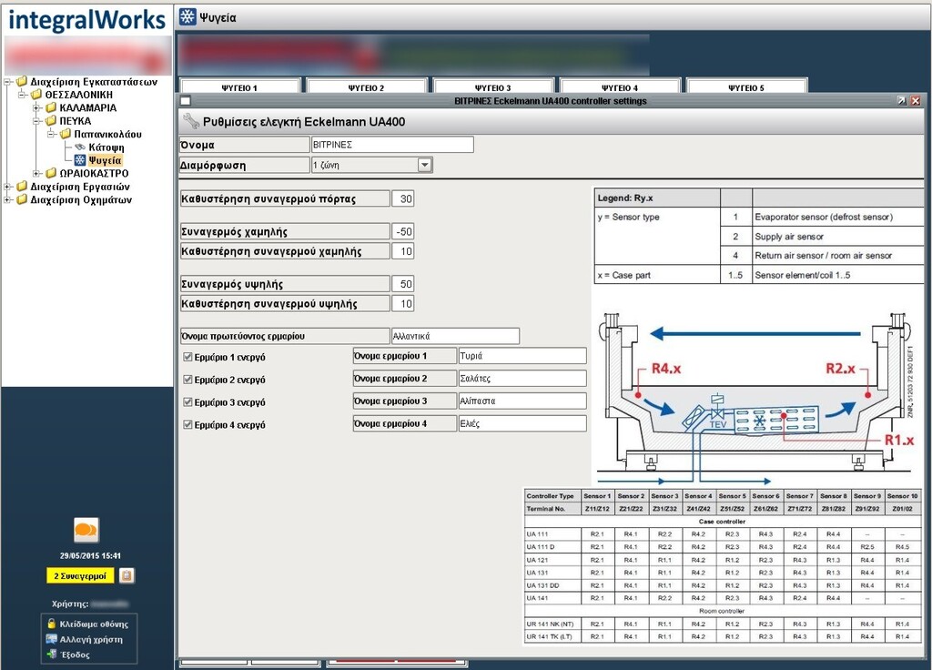Disable the Ερμάριο 4 ενεργό checkbox
932x670 pixels.
click(x=188, y=424)
